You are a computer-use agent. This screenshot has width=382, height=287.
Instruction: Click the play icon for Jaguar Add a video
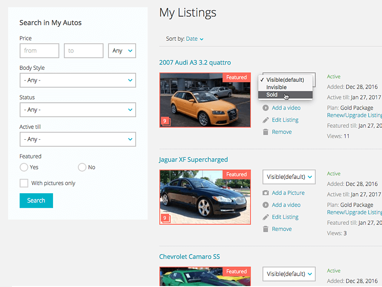coord(265,205)
